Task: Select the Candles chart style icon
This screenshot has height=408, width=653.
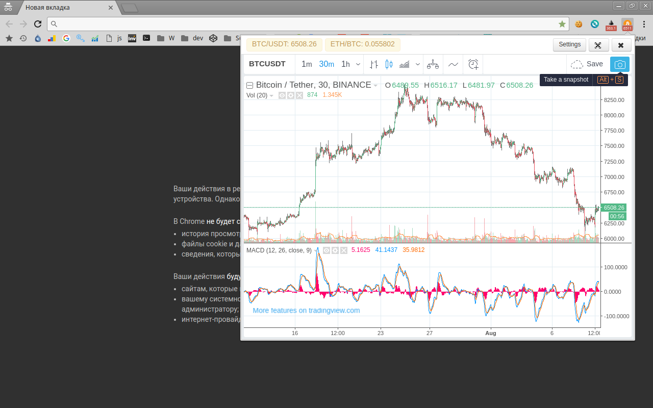Action: (x=389, y=64)
